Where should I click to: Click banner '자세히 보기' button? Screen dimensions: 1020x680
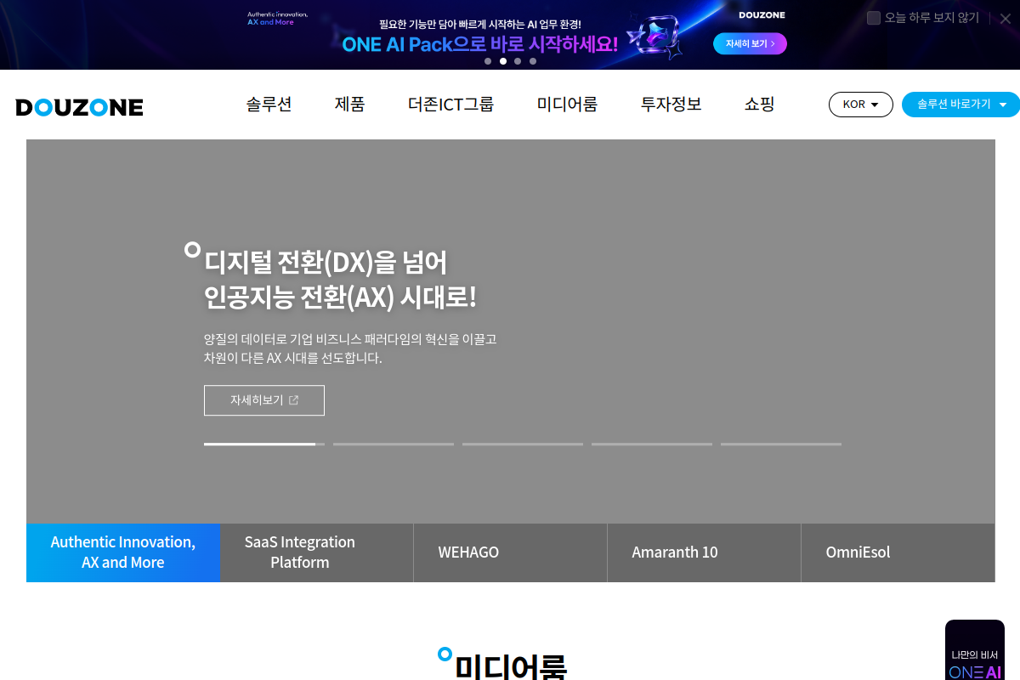pos(750,43)
